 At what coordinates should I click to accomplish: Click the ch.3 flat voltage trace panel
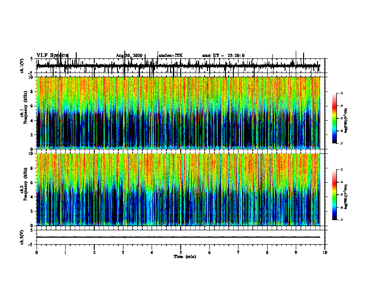click(x=180, y=237)
